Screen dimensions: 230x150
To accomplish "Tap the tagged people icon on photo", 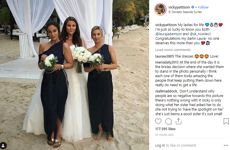I will (x=3, y=145).
